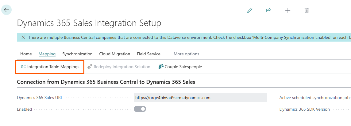Click Couple Salespeople

180,67
